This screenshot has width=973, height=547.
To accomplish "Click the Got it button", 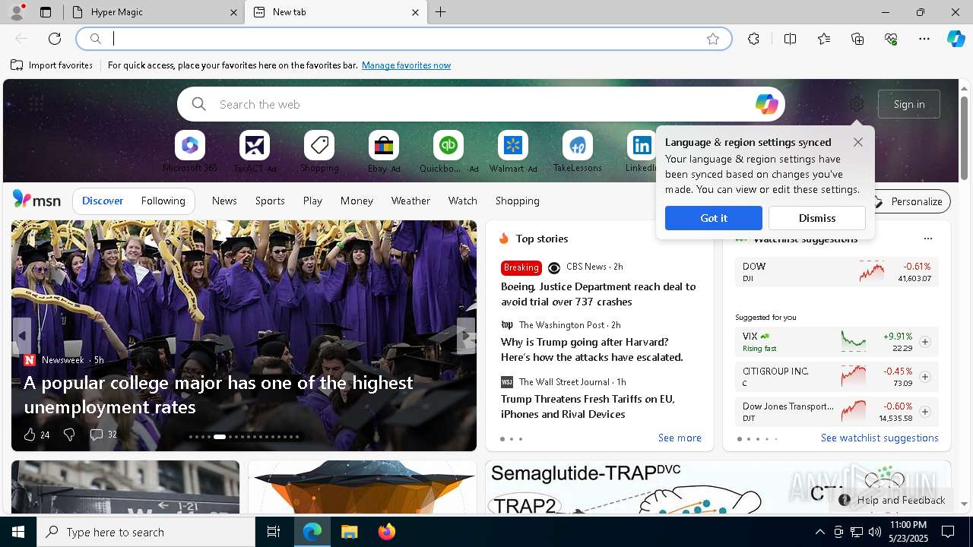I will coord(714,218).
